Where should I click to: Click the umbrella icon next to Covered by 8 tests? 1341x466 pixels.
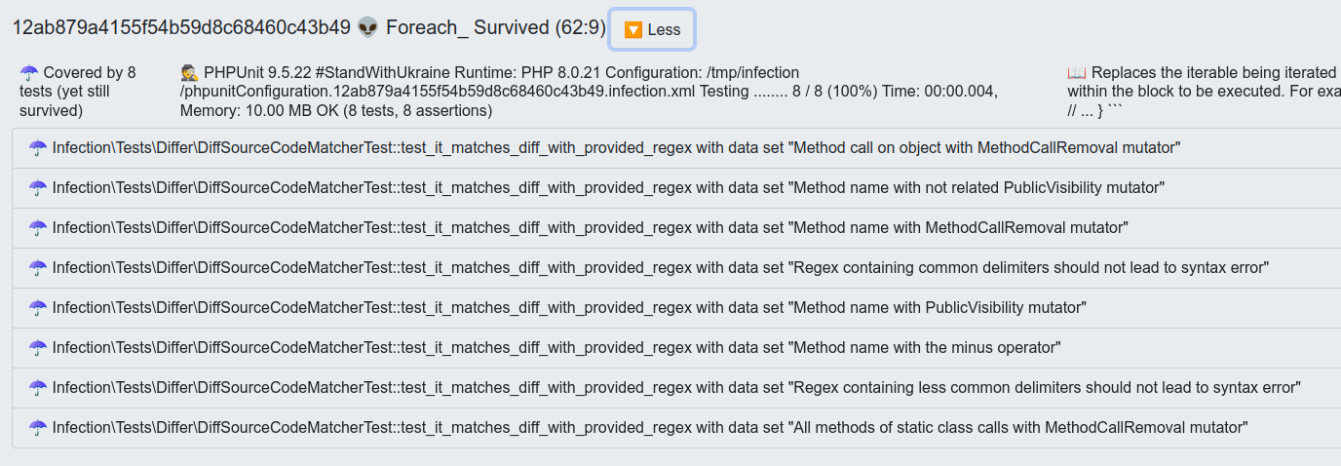coord(29,72)
